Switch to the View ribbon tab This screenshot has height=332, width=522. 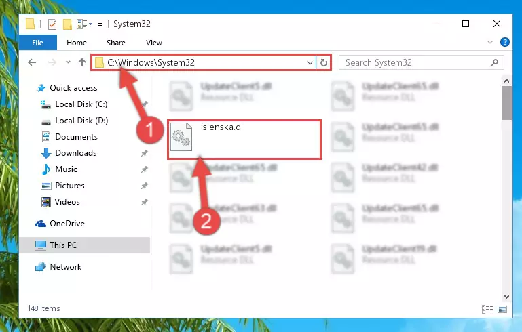(x=154, y=43)
